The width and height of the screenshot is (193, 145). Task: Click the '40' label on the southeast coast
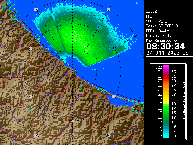114,97
